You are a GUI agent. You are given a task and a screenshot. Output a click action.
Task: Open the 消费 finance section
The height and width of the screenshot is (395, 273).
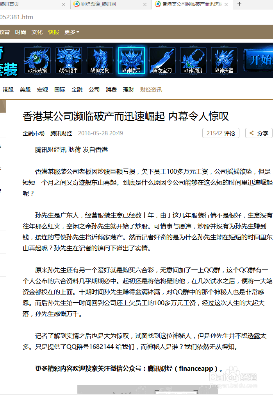point(111,90)
